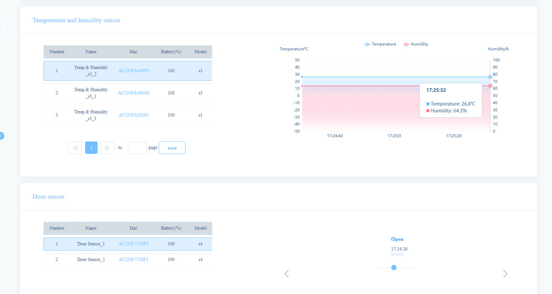This screenshot has width=552, height=294.
Task: Click the blue dot on door timeline
Action: coord(394,268)
